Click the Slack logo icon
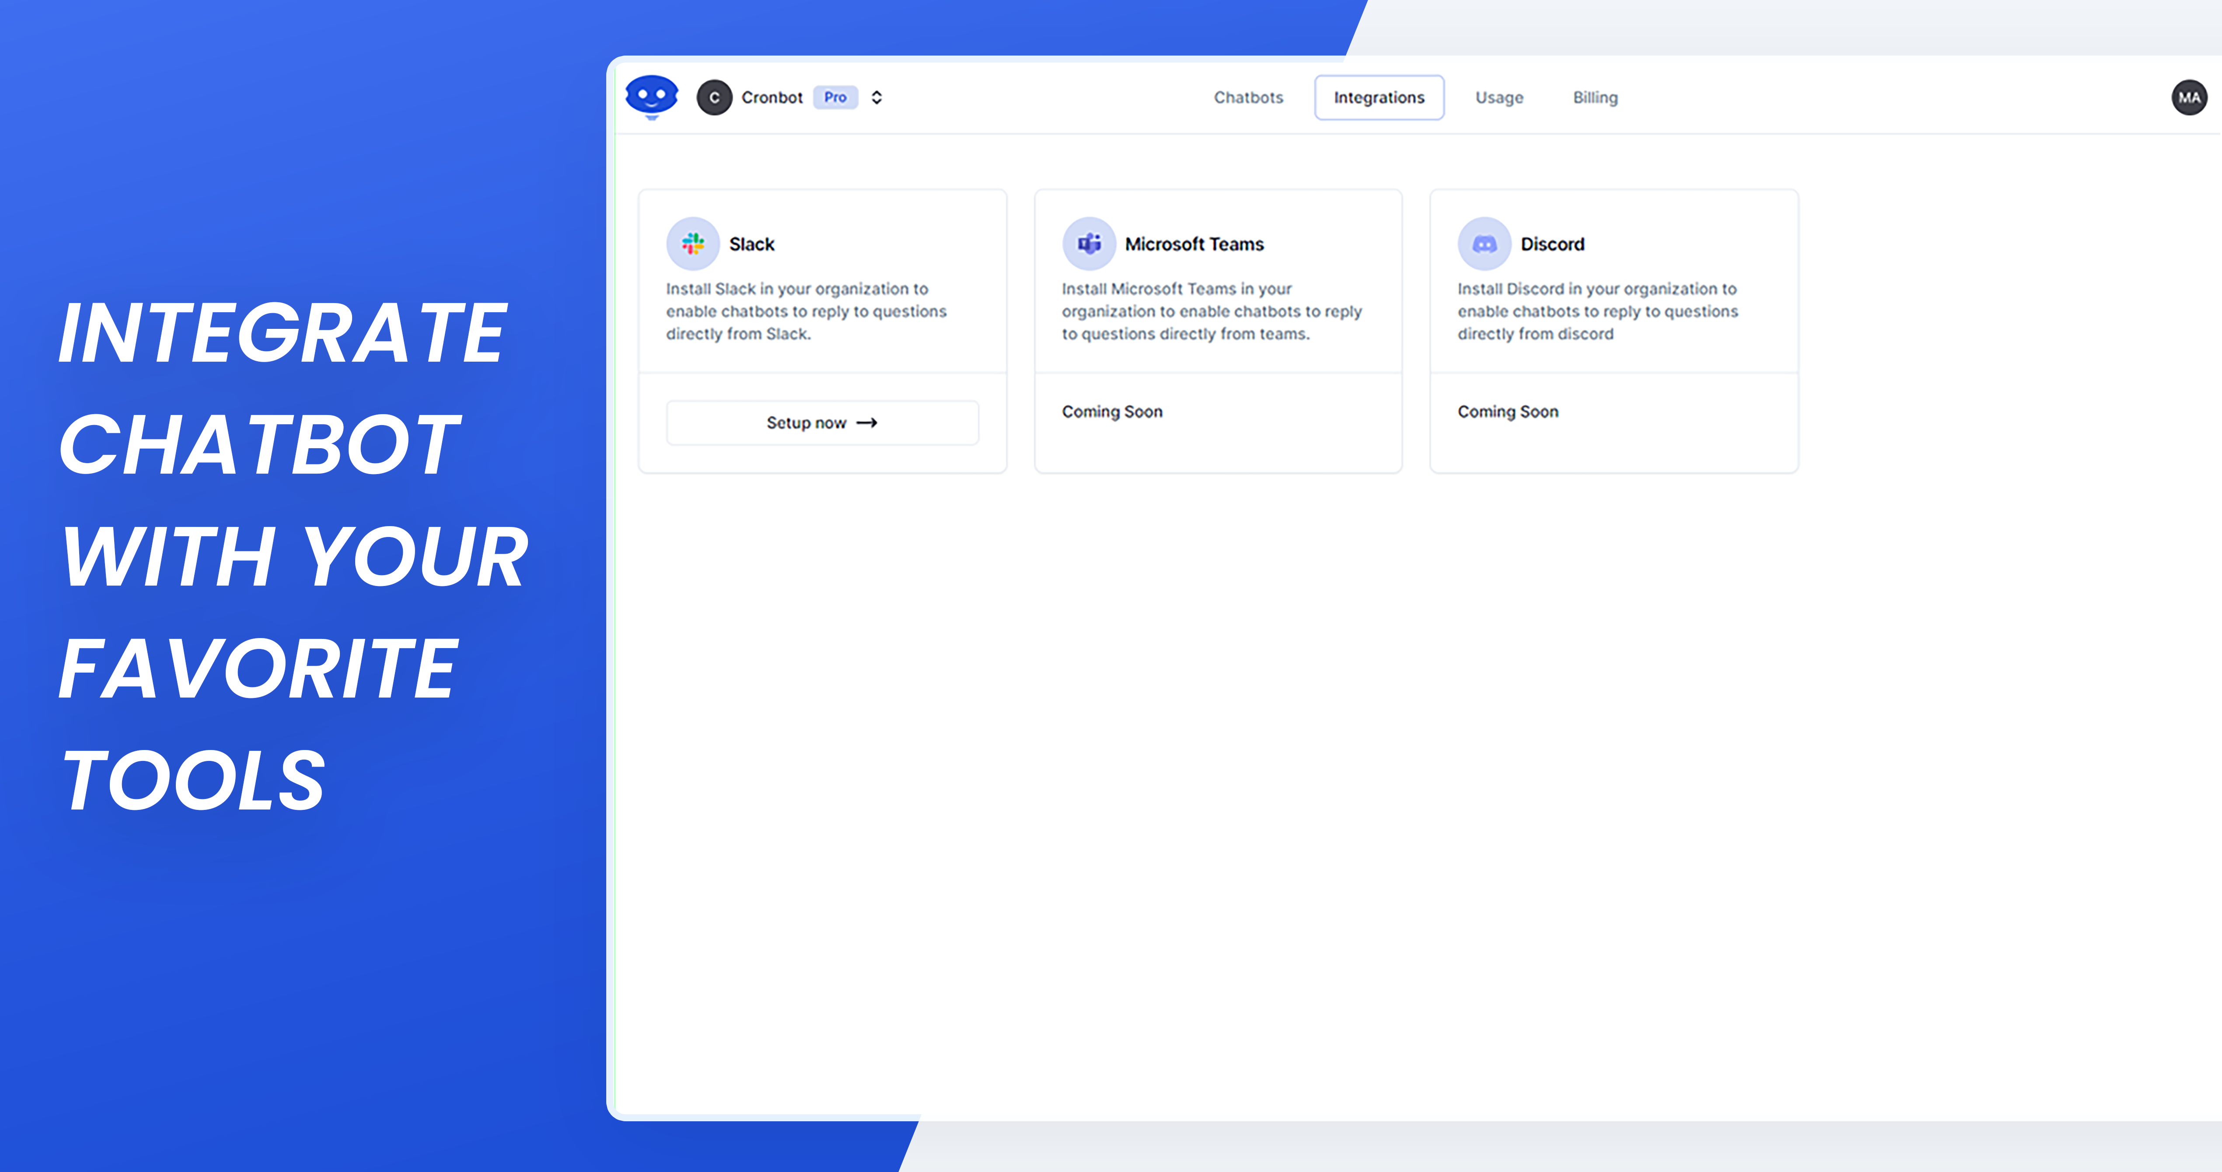This screenshot has height=1172, width=2222. (x=693, y=244)
